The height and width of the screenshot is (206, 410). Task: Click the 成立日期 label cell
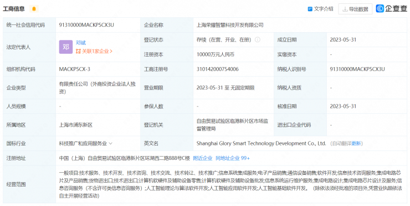[x=300, y=40]
